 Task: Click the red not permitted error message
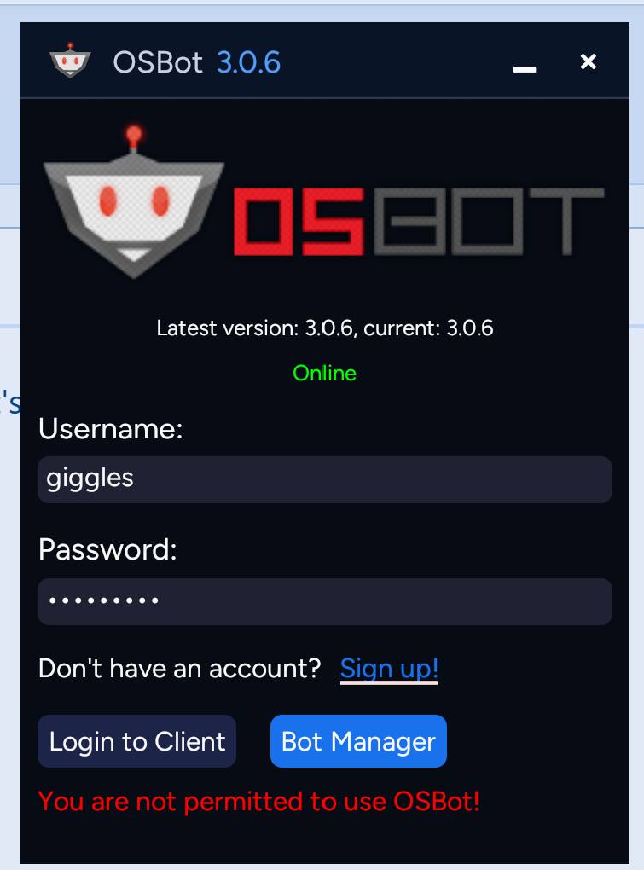tap(258, 802)
